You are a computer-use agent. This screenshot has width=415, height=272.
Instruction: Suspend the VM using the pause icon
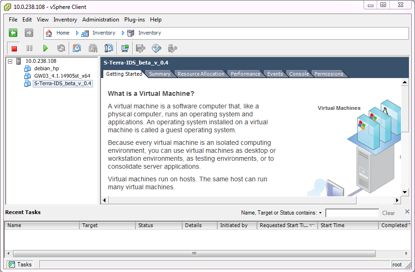click(x=29, y=48)
